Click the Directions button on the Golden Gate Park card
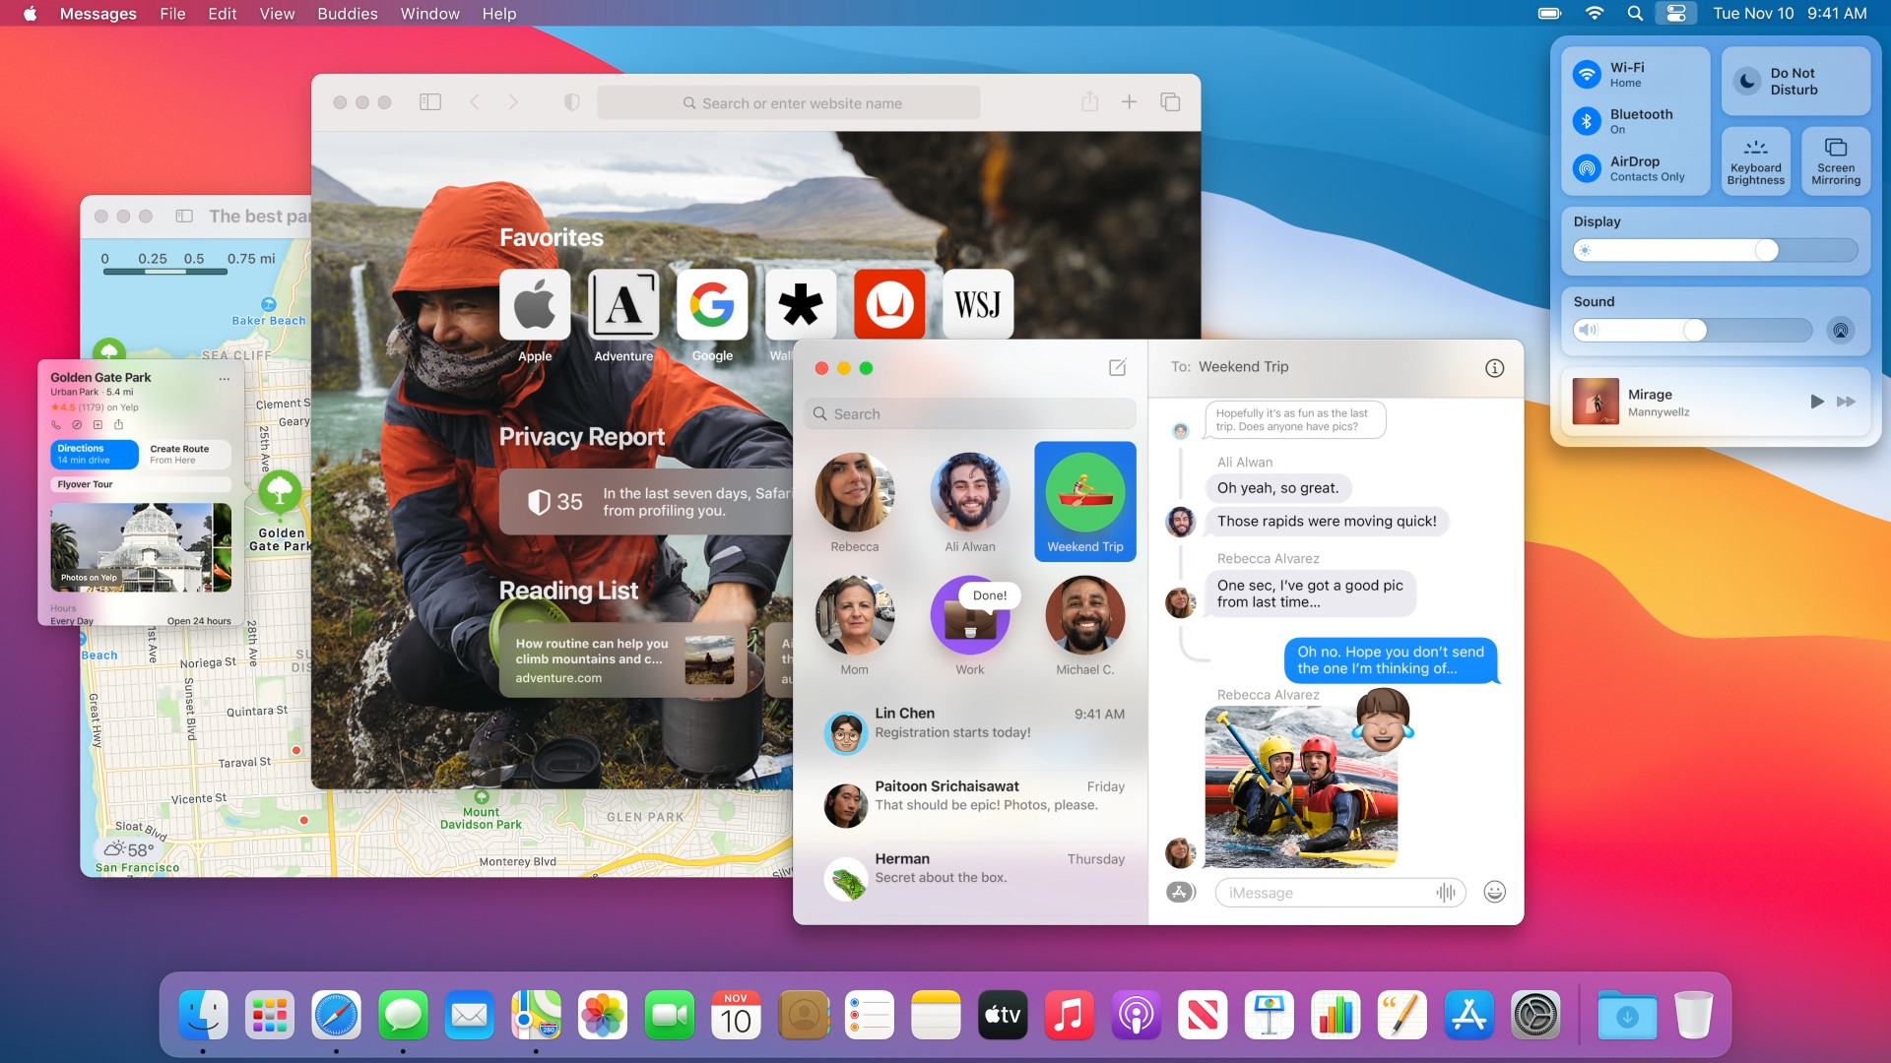Viewport: 1891px width, 1063px height. click(93, 454)
